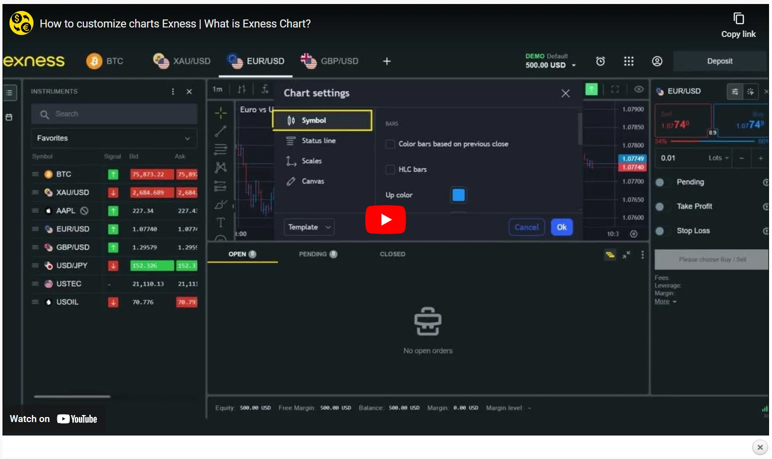The width and height of the screenshot is (772, 459).
Task: Open the apps grid menu icon
Action: coord(629,61)
